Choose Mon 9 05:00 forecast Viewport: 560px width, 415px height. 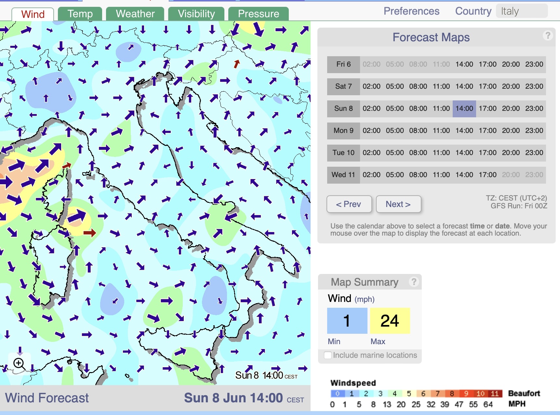[x=395, y=131]
